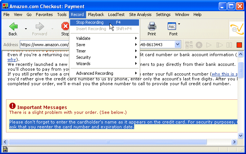Click the red exclamation Important Messages icon
Image resolution: width=246 pixels, height=154 pixels.
12,106
